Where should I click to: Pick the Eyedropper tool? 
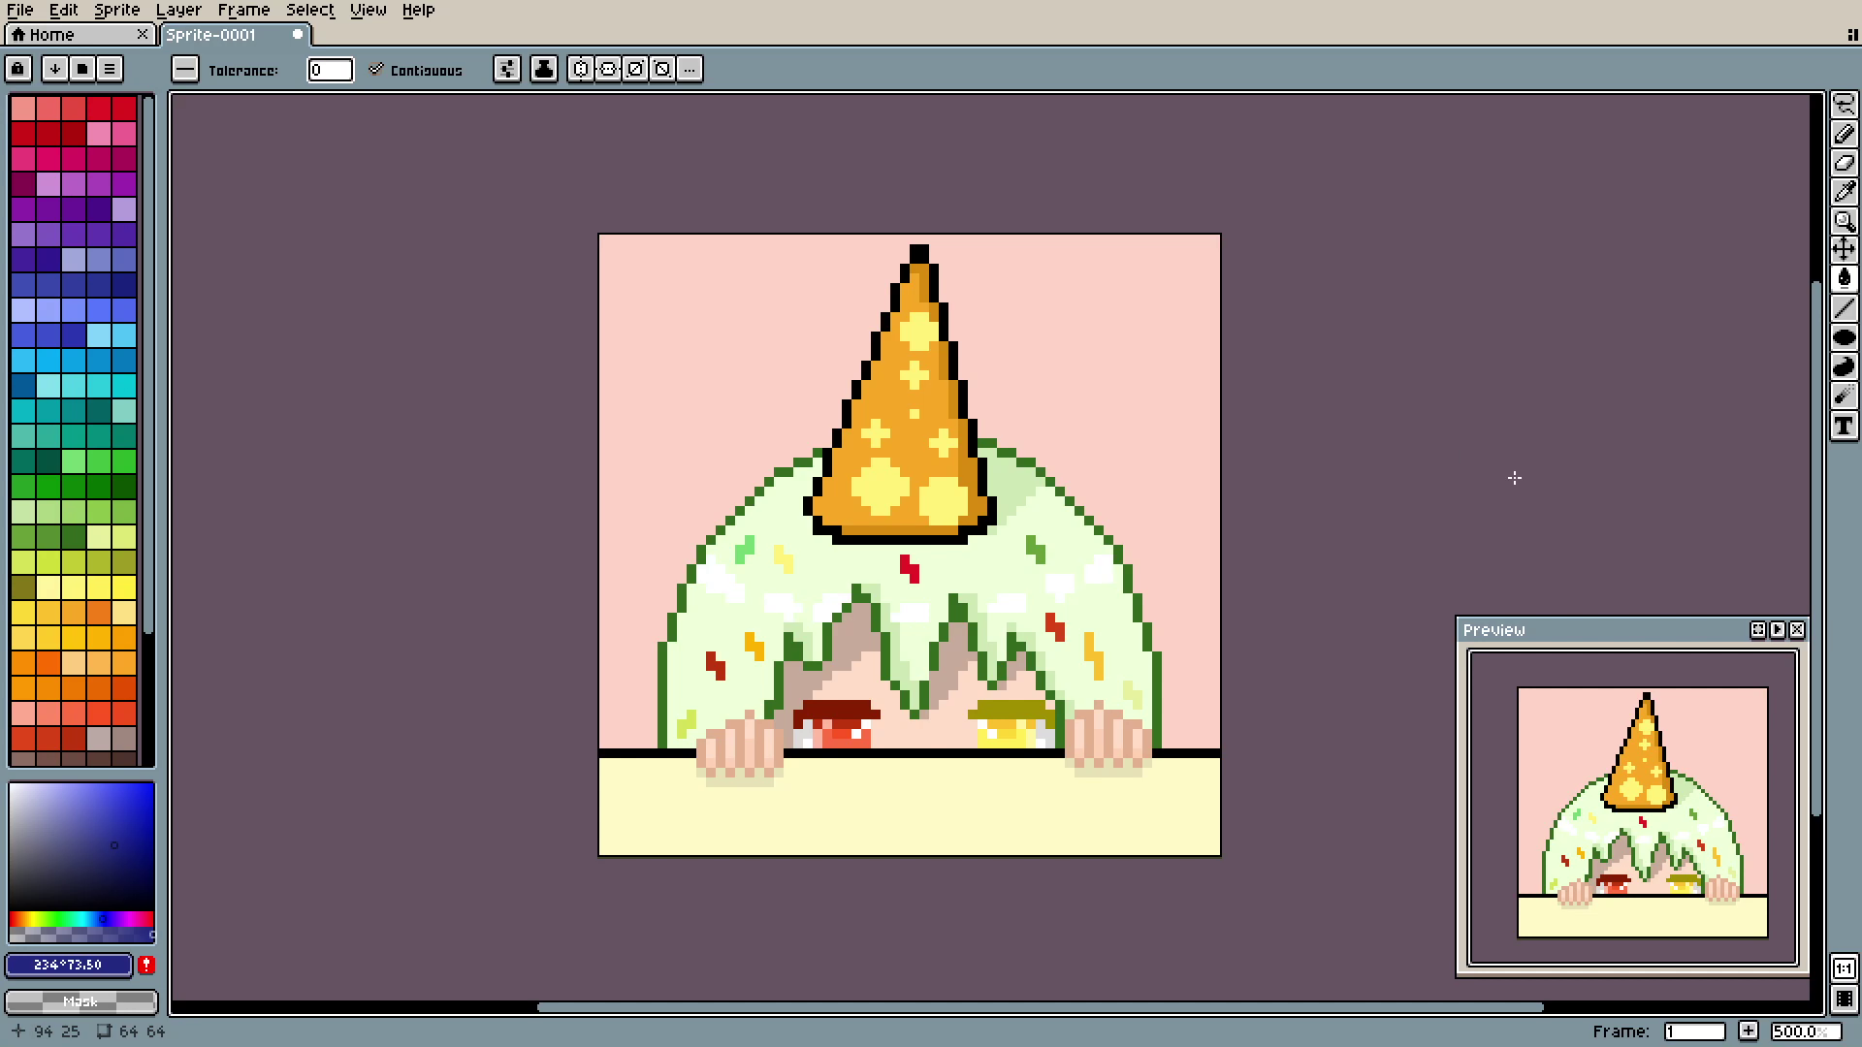pyautogui.click(x=1844, y=192)
